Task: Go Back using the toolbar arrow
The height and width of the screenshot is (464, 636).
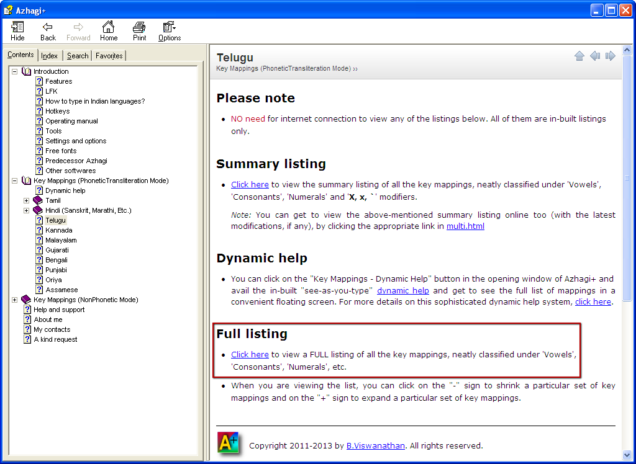Action: [x=48, y=31]
